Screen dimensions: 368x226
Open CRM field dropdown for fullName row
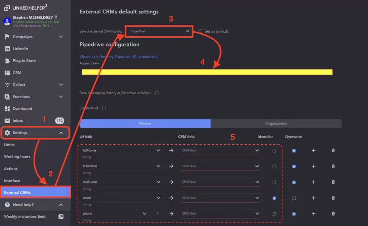coord(220,150)
